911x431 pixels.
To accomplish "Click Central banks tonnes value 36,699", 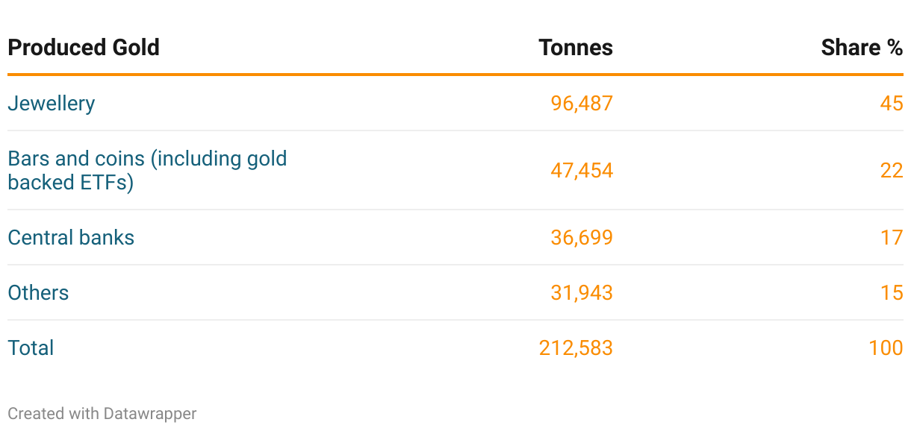I will (x=582, y=237).
